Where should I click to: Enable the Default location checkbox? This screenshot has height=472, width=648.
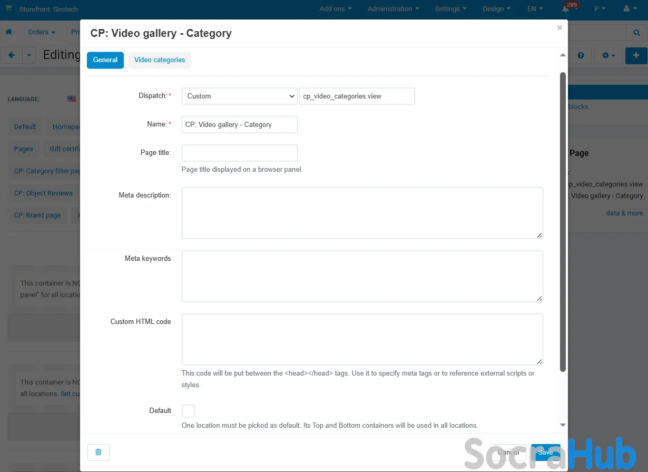(188, 411)
